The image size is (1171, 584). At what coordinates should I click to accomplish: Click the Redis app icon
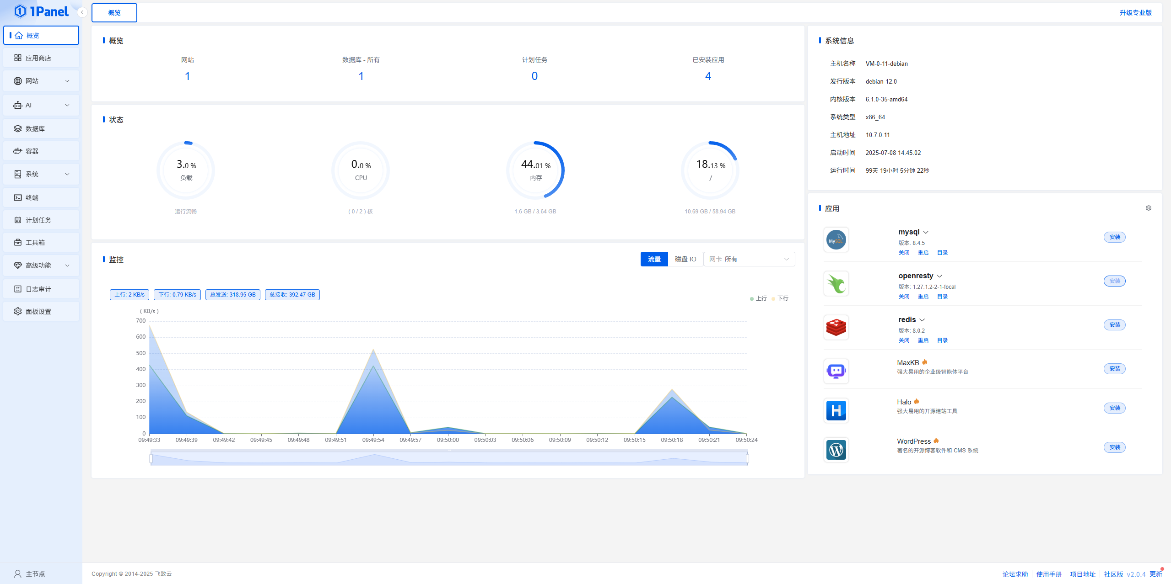836,327
